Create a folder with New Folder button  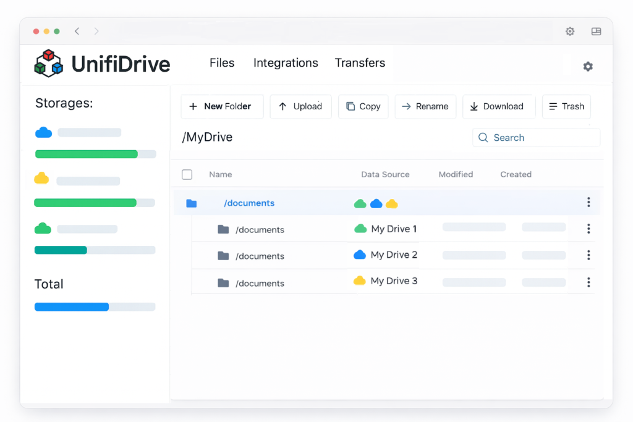coord(222,106)
